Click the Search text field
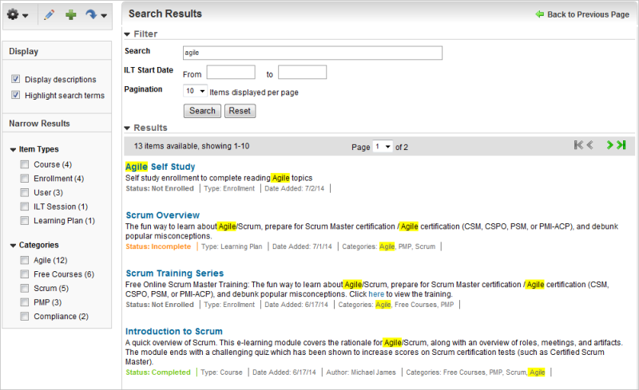The image size is (639, 390). [312, 53]
